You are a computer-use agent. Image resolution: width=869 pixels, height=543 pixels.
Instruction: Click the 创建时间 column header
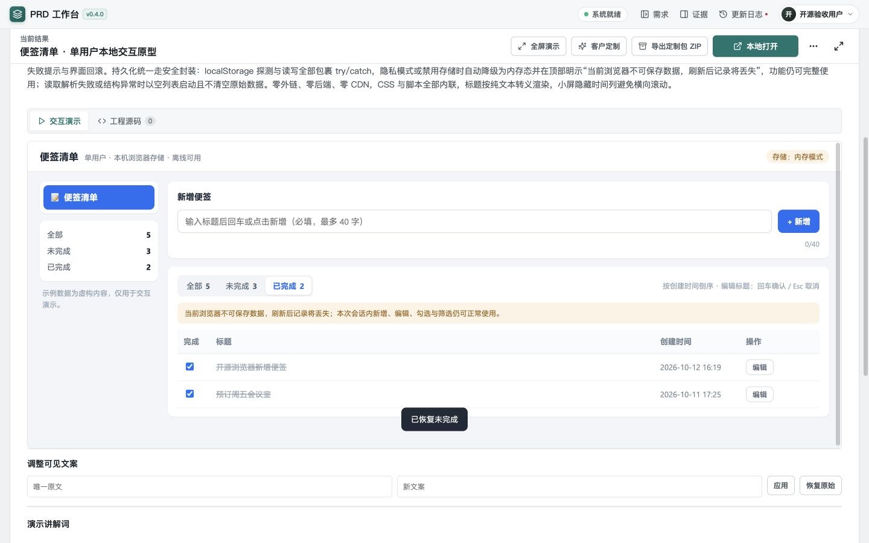point(675,341)
